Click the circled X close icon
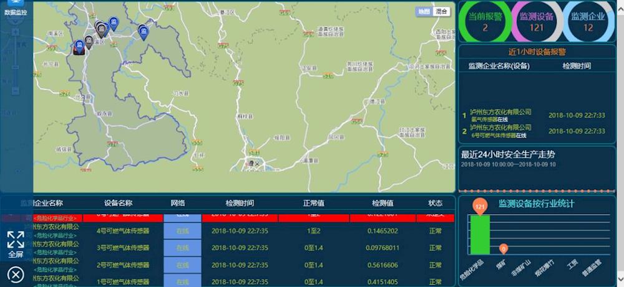Screen dimensions: 624x287 pyautogui.click(x=16, y=274)
